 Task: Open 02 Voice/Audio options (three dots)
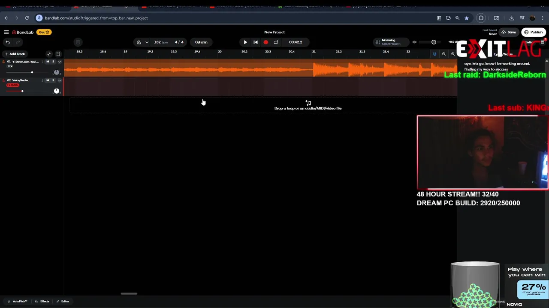(x=42, y=80)
